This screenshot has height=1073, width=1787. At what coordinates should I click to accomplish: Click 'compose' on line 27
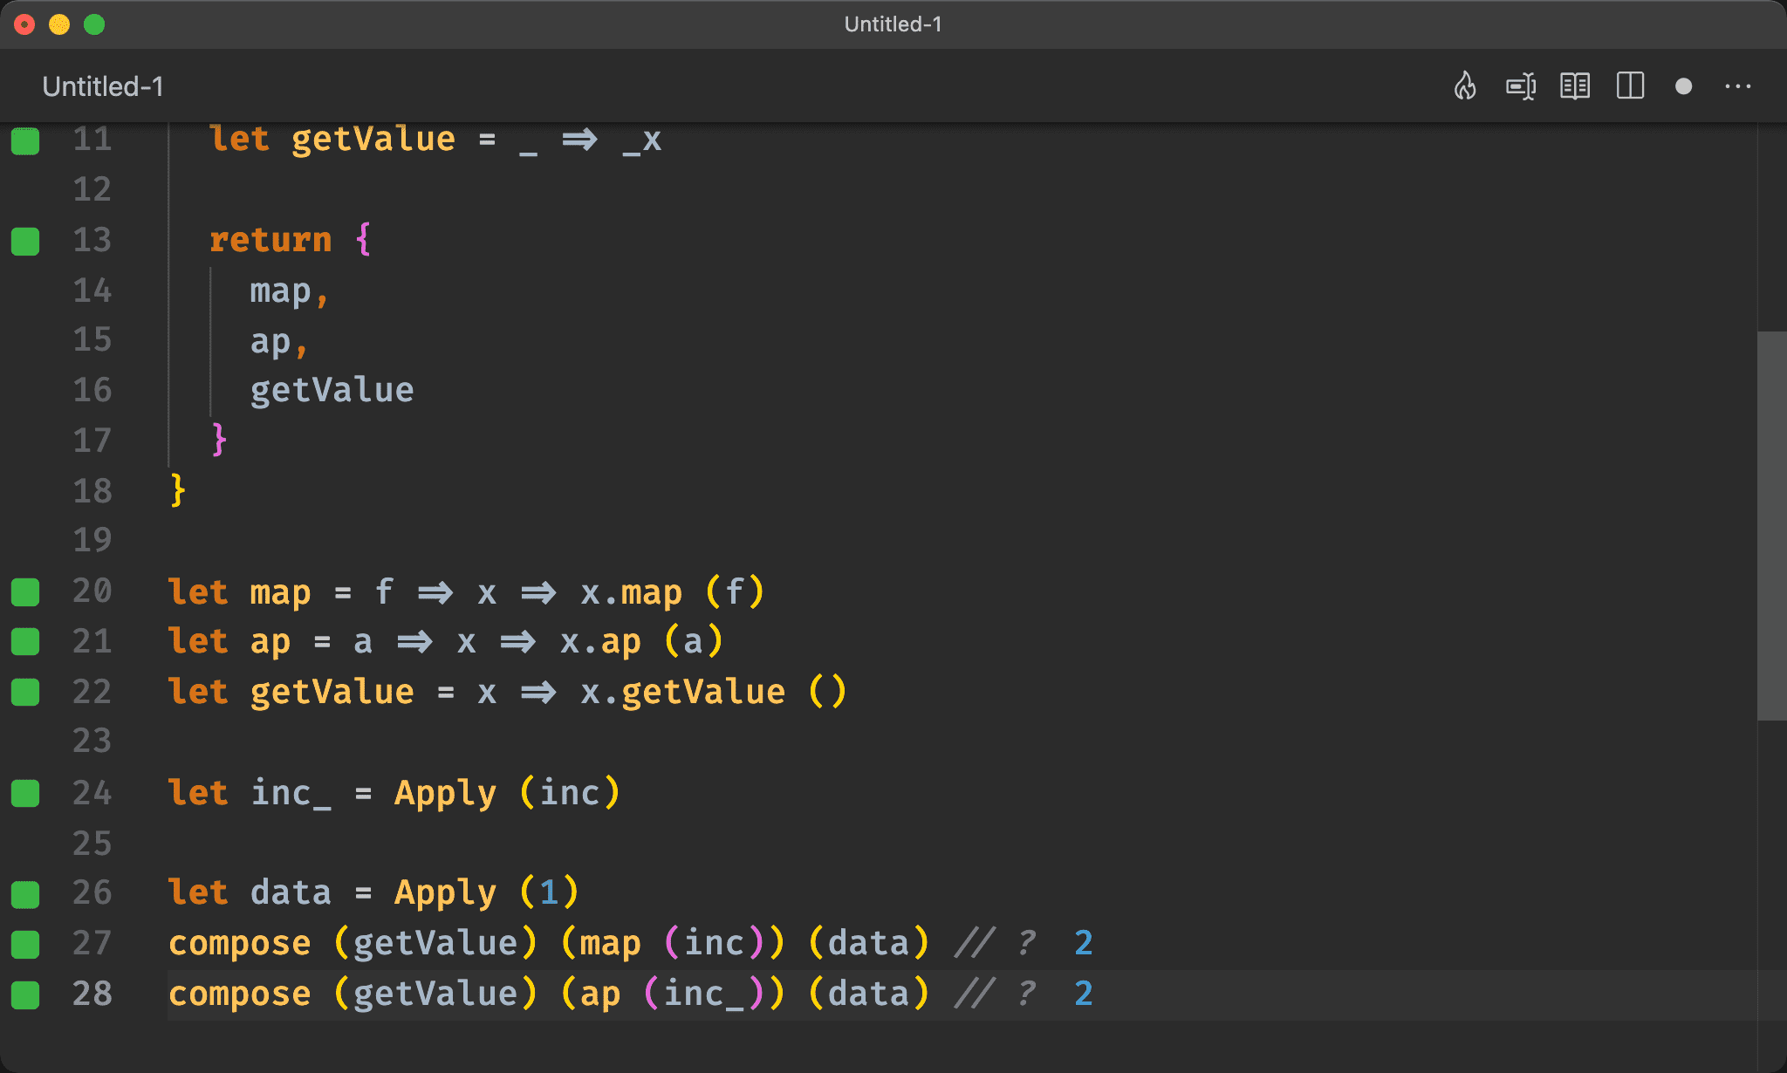pyautogui.click(x=239, y=945)
